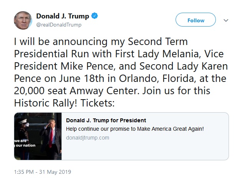Screen dimensions: 242x178
Task: Expand the tweet options chevron menu
Action: (226, 20)
